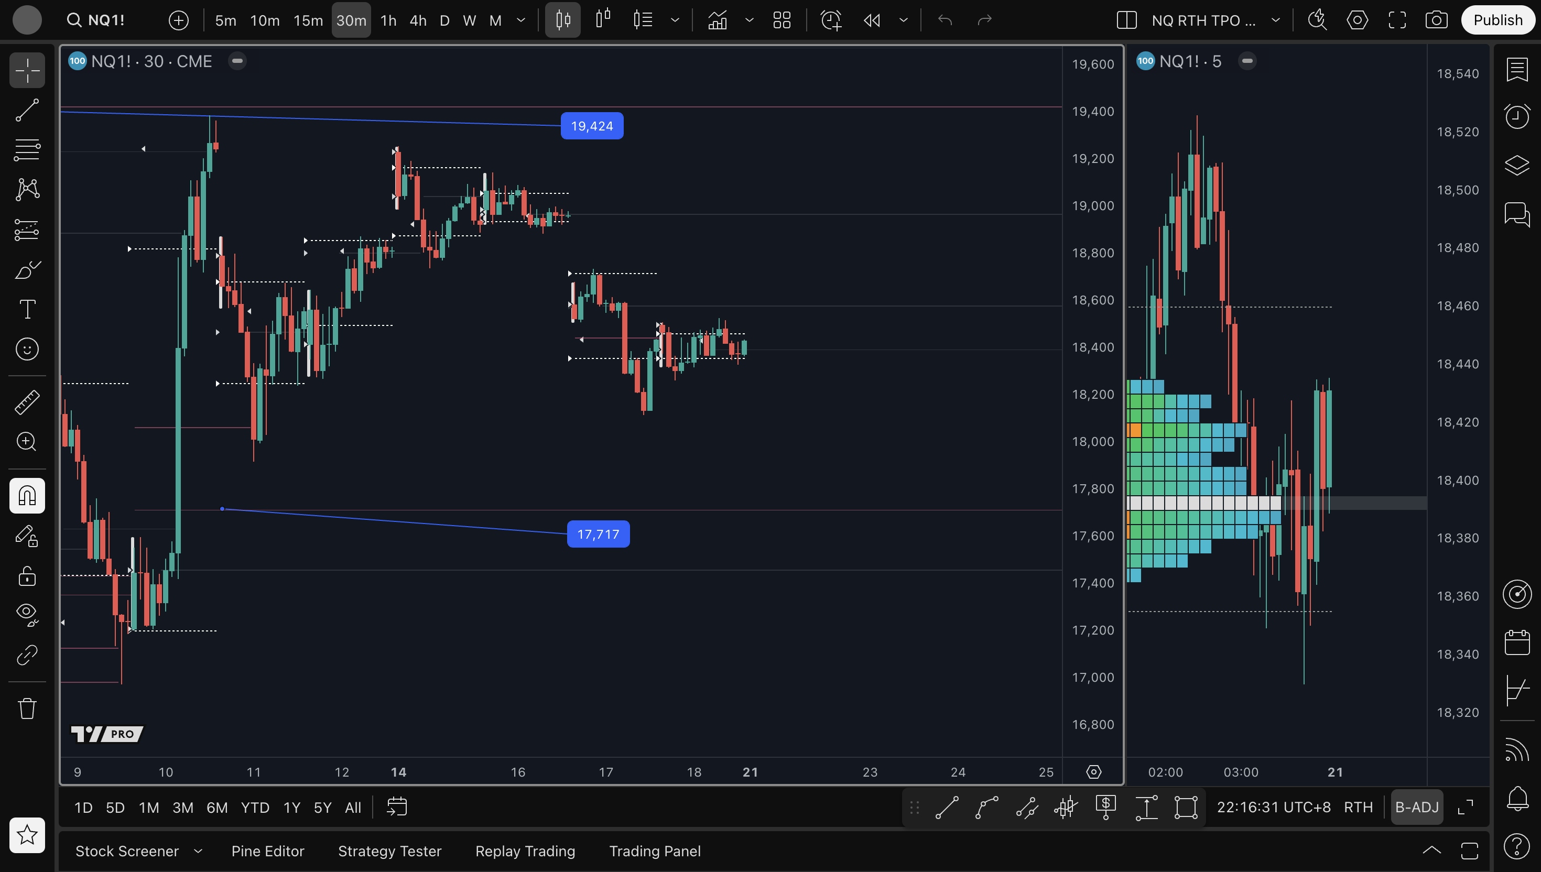Open the Indicators chart icon
The image size is (1541, 872).
[x=718, y=20]
